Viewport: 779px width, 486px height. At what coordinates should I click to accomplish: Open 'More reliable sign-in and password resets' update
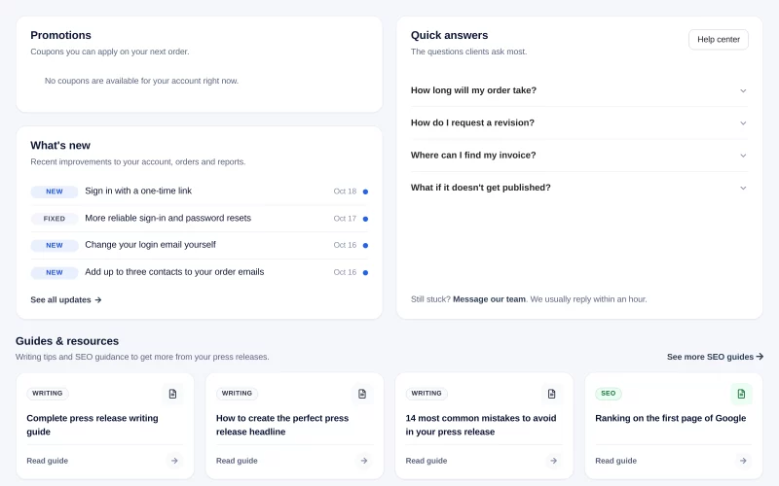[167, 218]
